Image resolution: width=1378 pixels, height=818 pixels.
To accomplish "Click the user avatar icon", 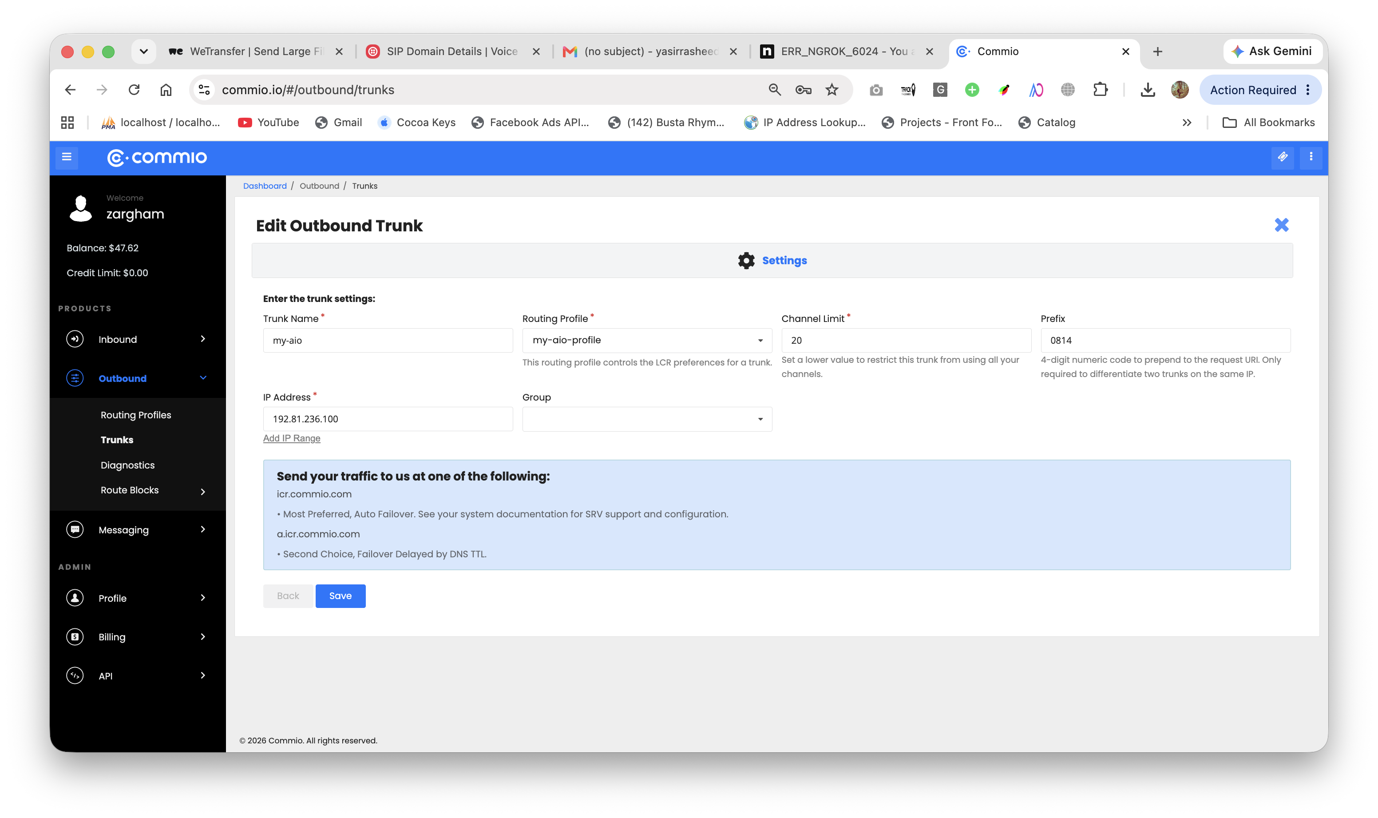I will tap(80, 208).
